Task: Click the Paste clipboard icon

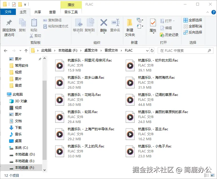Action: pos(34,22)
